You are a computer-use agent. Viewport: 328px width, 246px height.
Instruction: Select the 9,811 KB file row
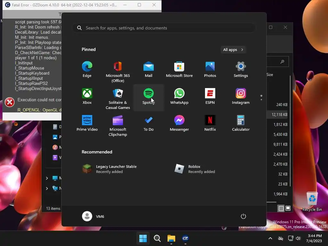point(277,144)
